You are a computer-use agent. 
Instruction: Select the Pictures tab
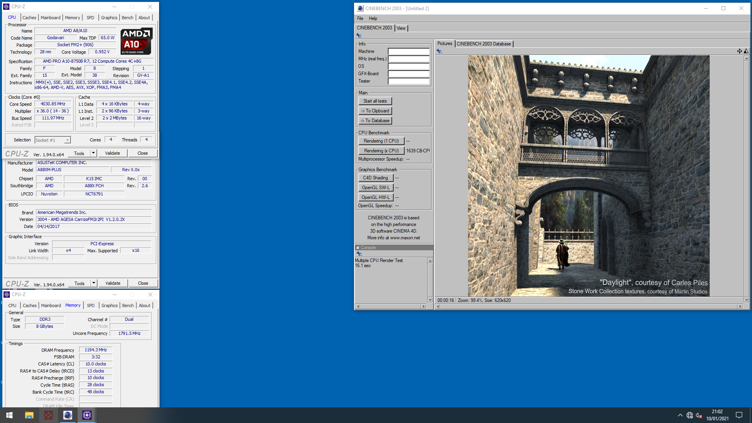pyautogui.click(x=445, y=43)
